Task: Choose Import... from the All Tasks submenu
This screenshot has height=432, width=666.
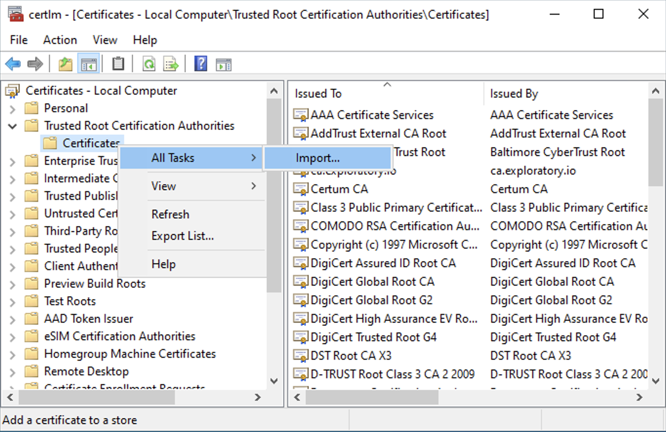Action: point(327,158)
